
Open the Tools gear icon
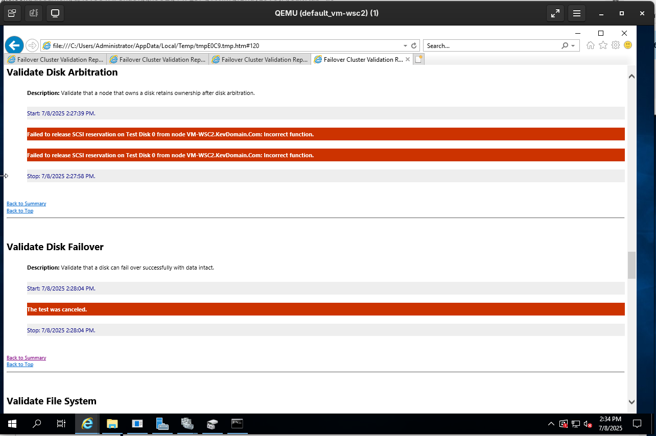click(616, 45)
